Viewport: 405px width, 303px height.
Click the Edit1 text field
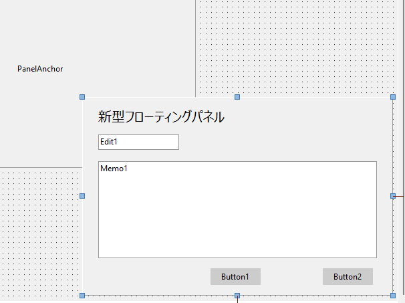[138, 142]
